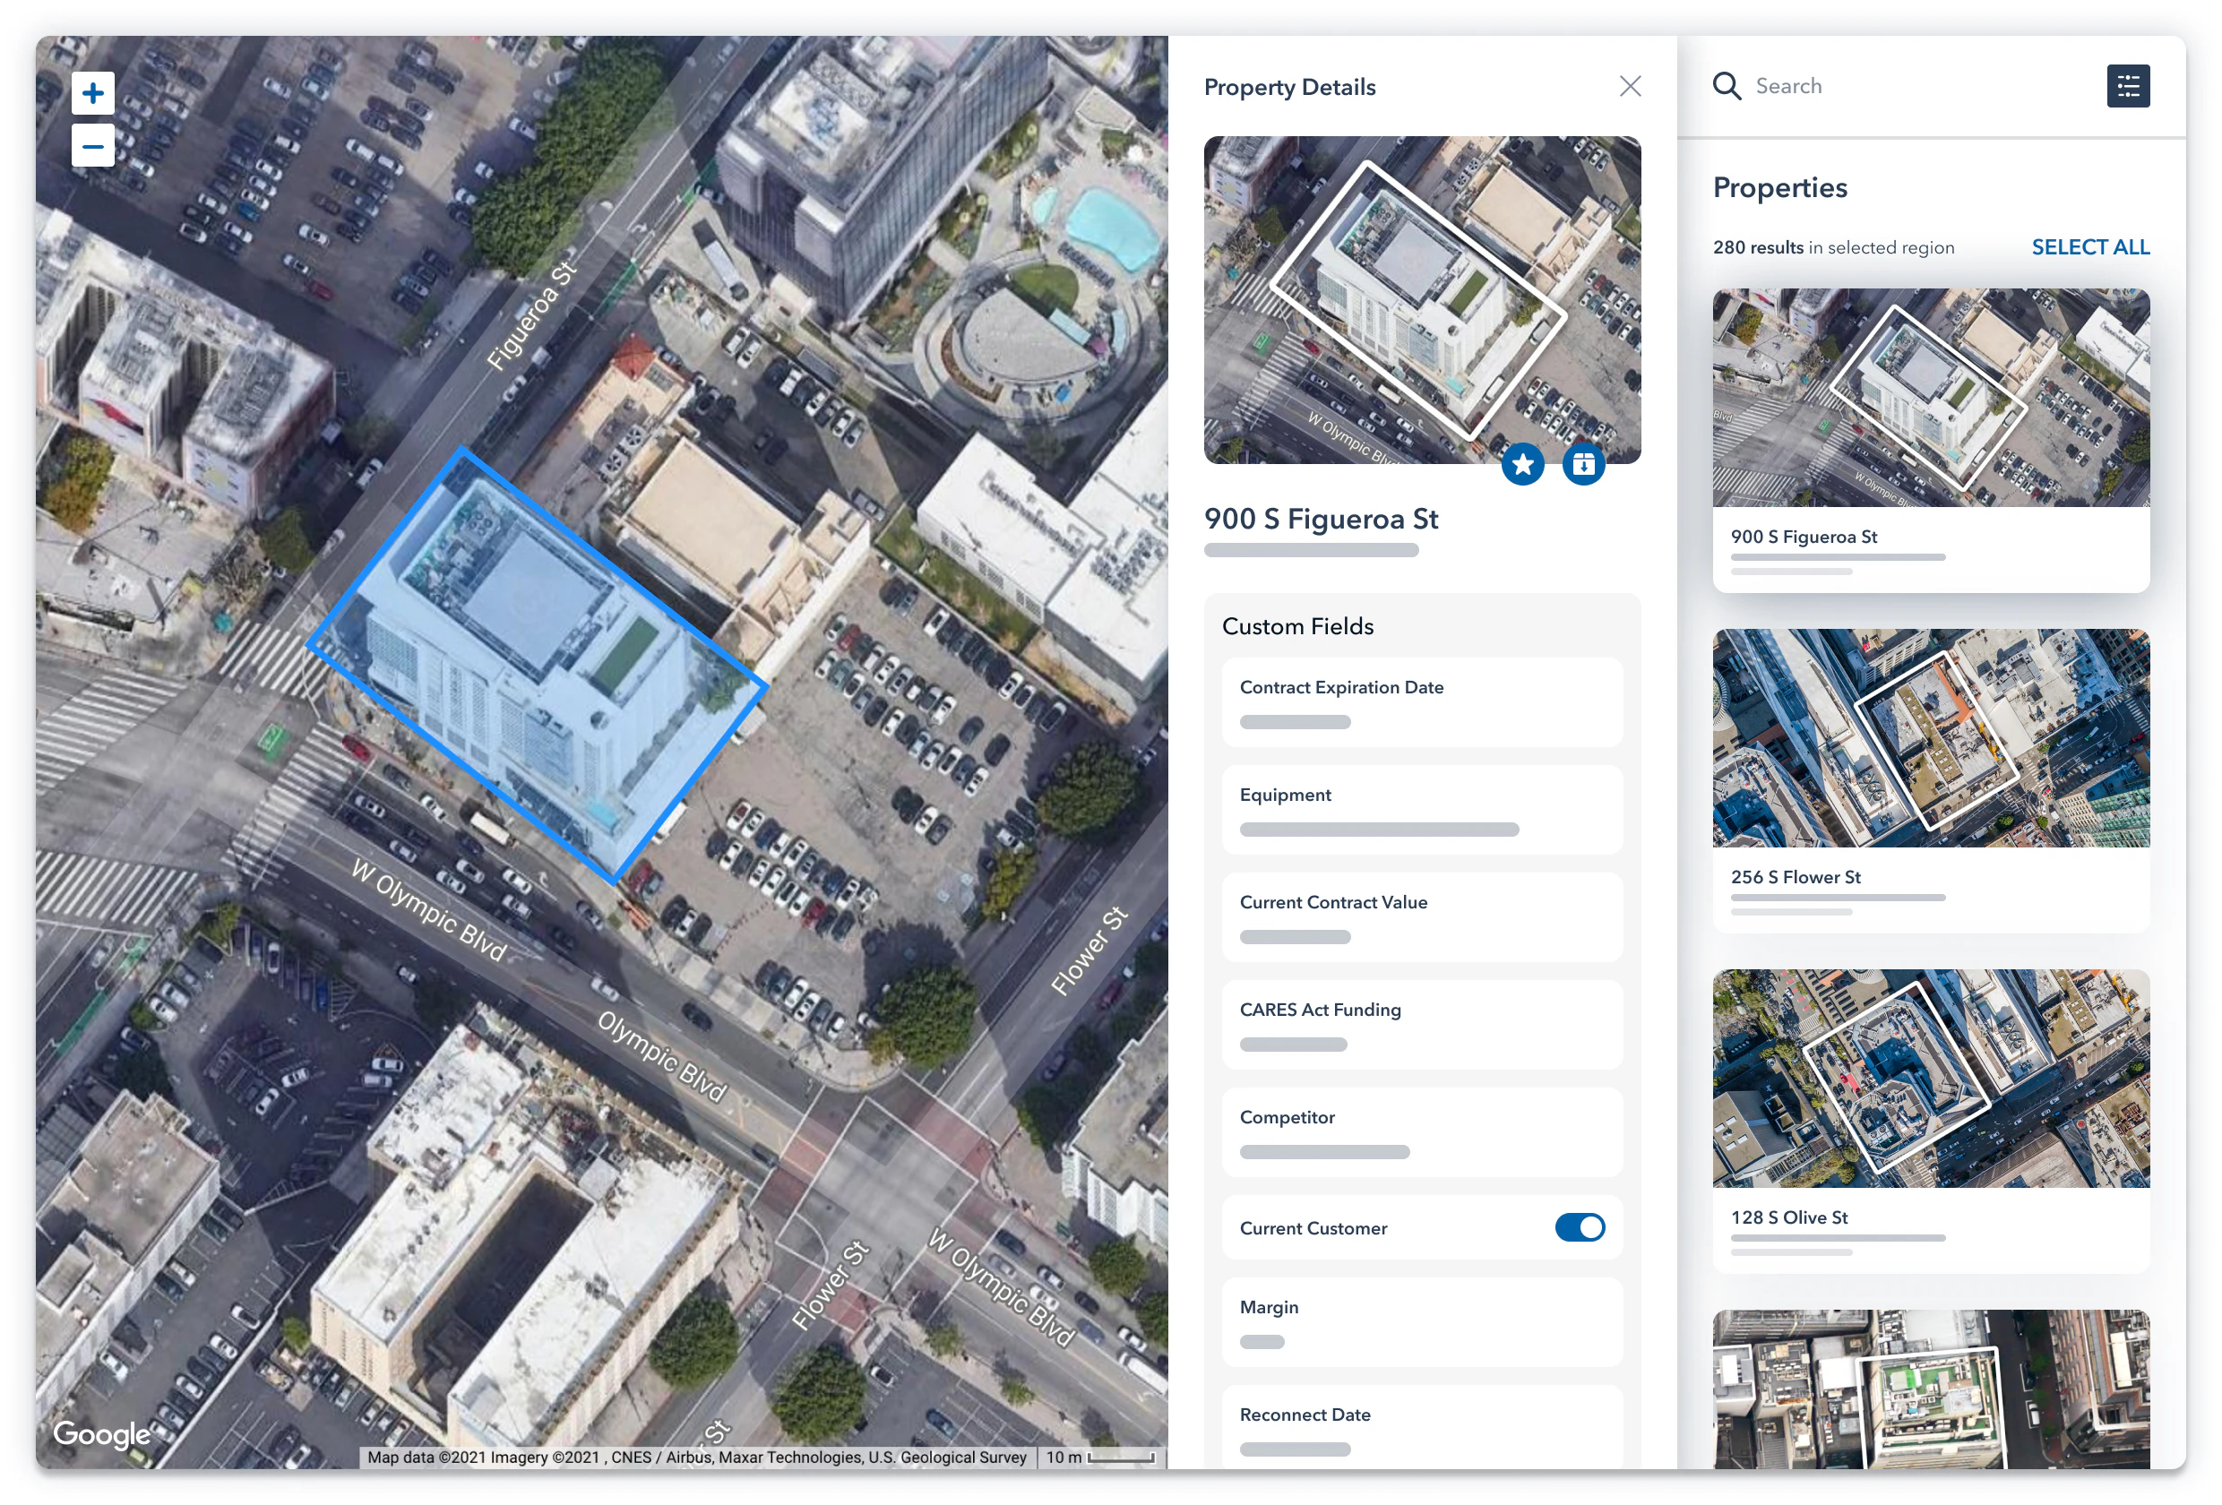Image resolution: width=2222 pixels, height=1505 pixels.
Task: Open the 128 S Olive St property
Action: pyautogui.click(x=1931, y=1117)
